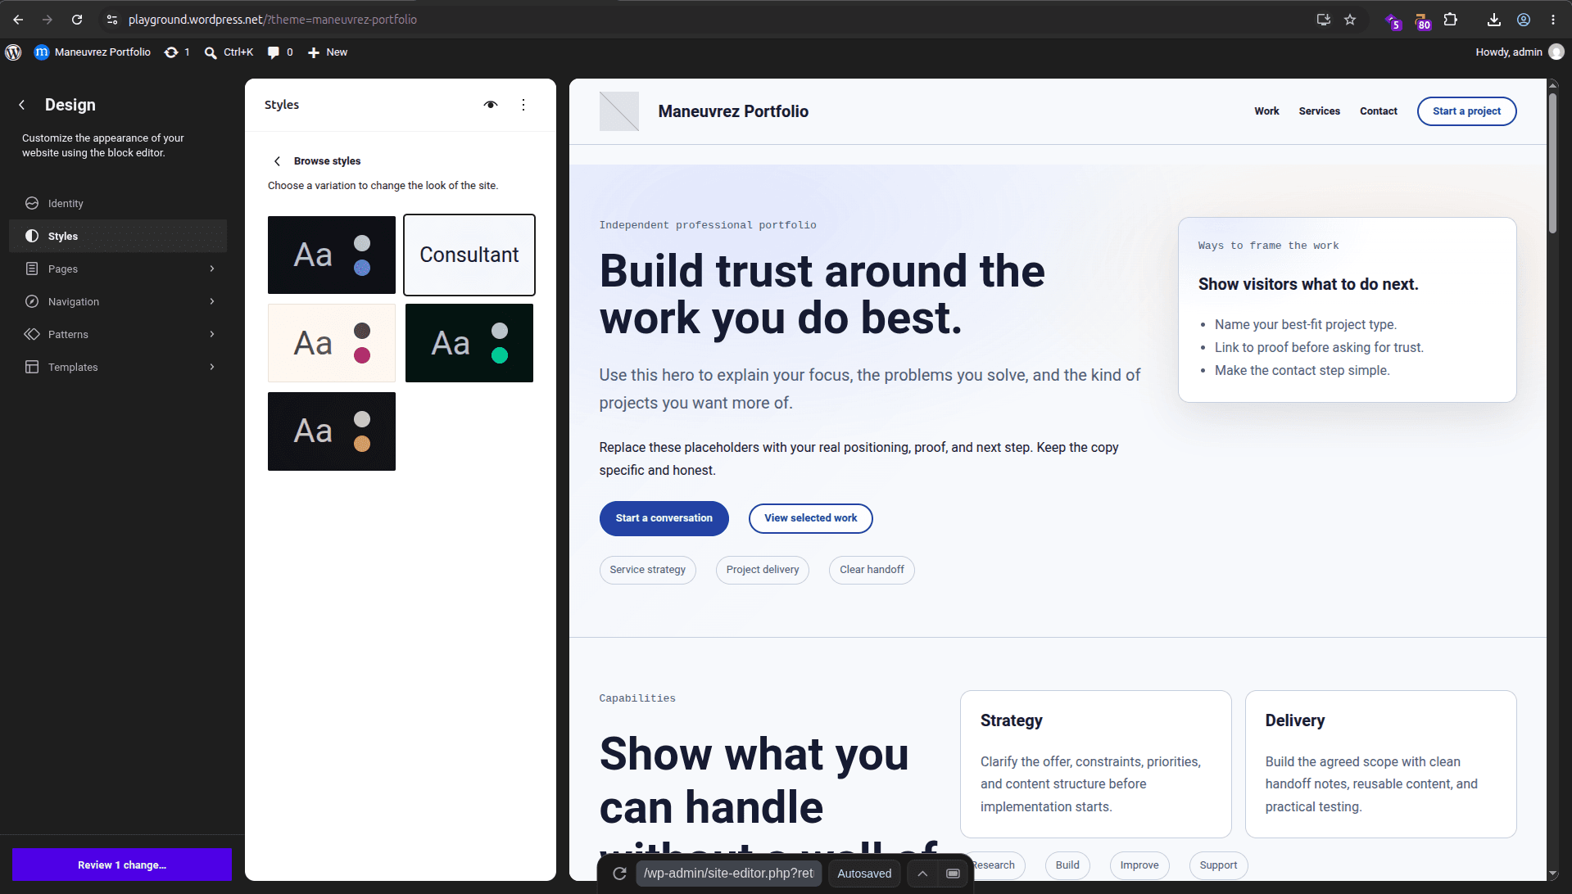The width and height of the screenshot is (1572, 894).
Task: Click the Navigation compass icon
Action: click(32, 301)
